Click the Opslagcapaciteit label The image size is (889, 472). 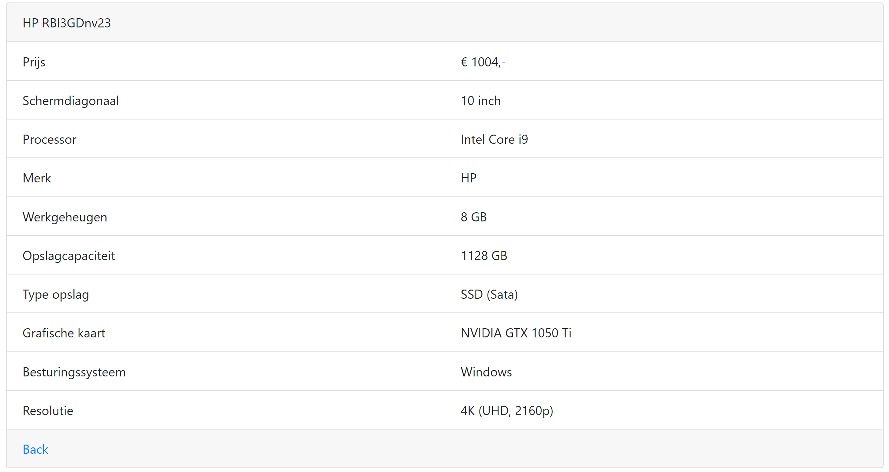(x=69, y=256)
